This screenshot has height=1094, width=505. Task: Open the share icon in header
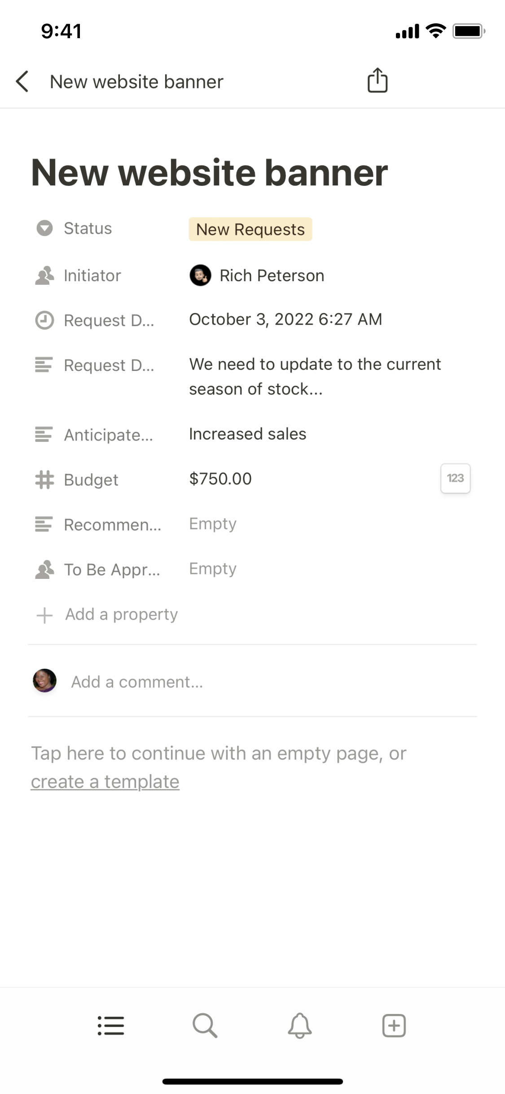[377, 80]
